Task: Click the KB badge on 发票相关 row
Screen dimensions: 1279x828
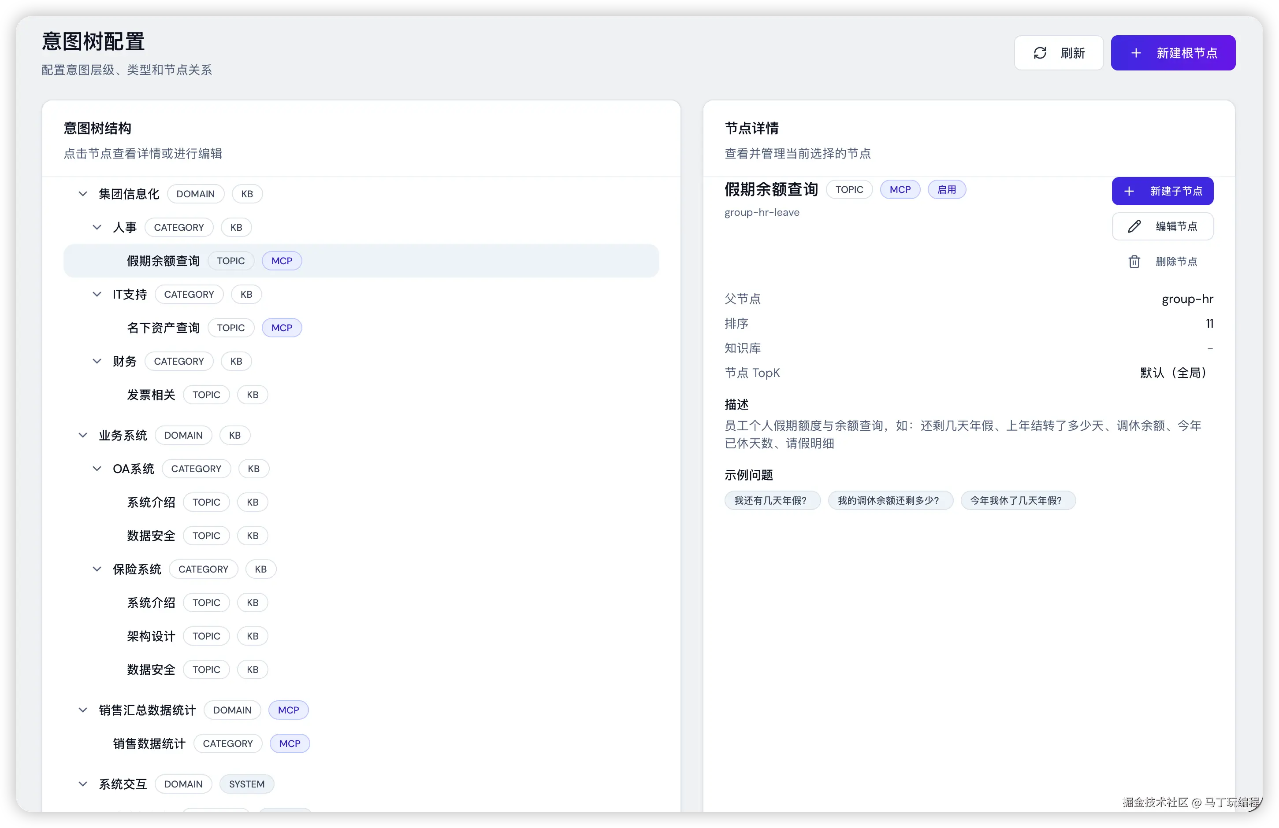Action: 253,395
